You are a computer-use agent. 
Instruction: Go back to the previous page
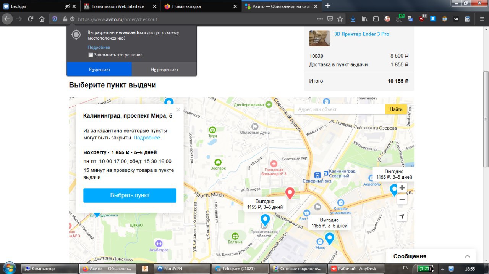pyautogui.click(x=7, y=19)
